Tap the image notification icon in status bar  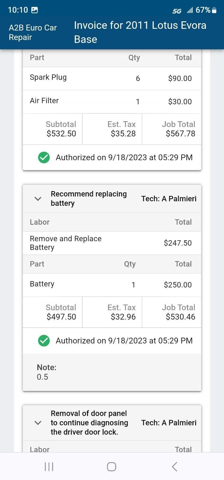(35, 10)
